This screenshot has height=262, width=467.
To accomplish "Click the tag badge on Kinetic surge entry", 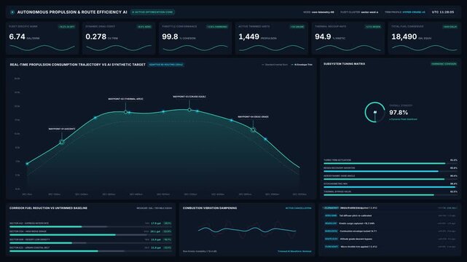I will tap(331, 223).
